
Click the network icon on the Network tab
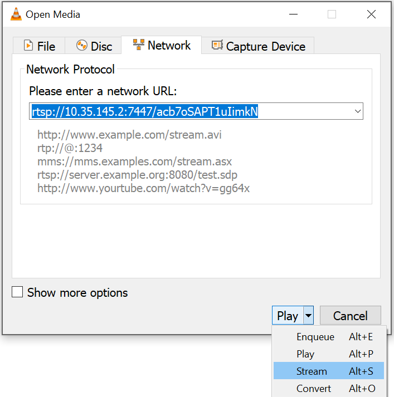(139, 45)
